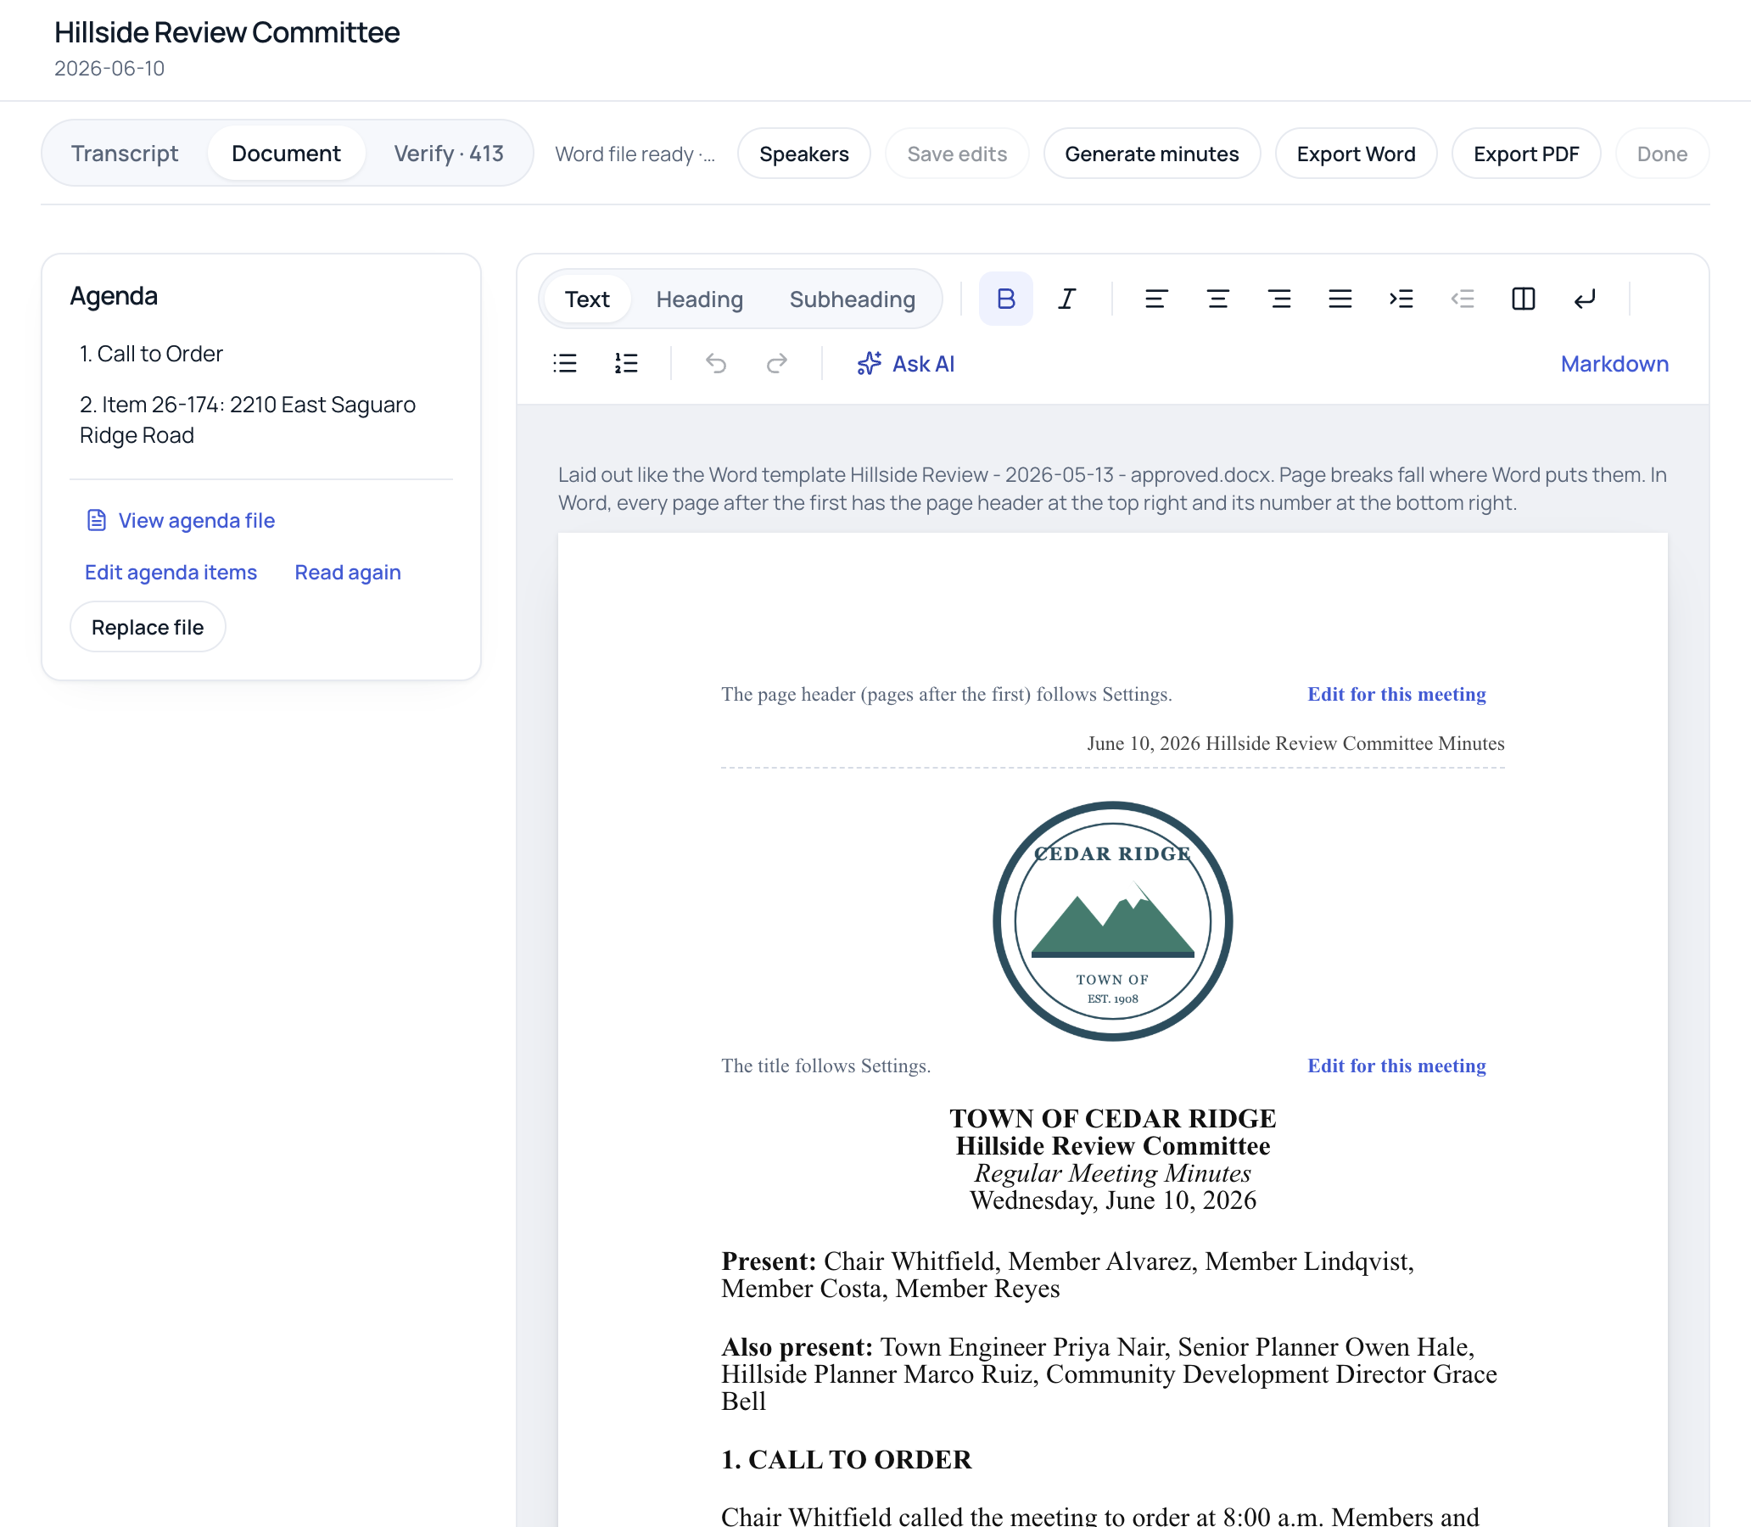
Task: Click Save edits button
Action: [x=957, y=154]
